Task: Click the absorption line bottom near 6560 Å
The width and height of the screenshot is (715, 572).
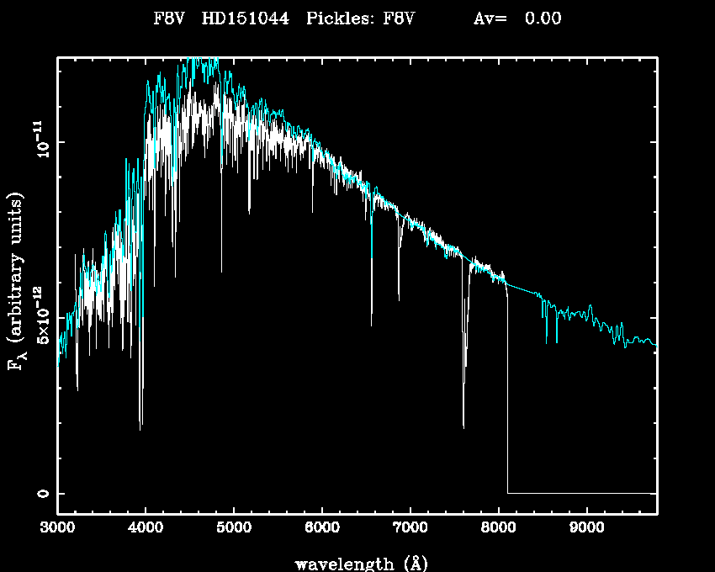Action: tap(371, 324)
